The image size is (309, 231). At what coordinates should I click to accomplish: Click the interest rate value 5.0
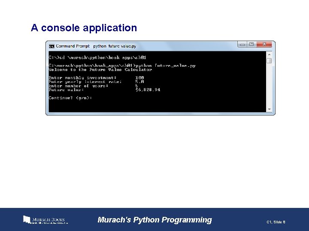(139, 82)
